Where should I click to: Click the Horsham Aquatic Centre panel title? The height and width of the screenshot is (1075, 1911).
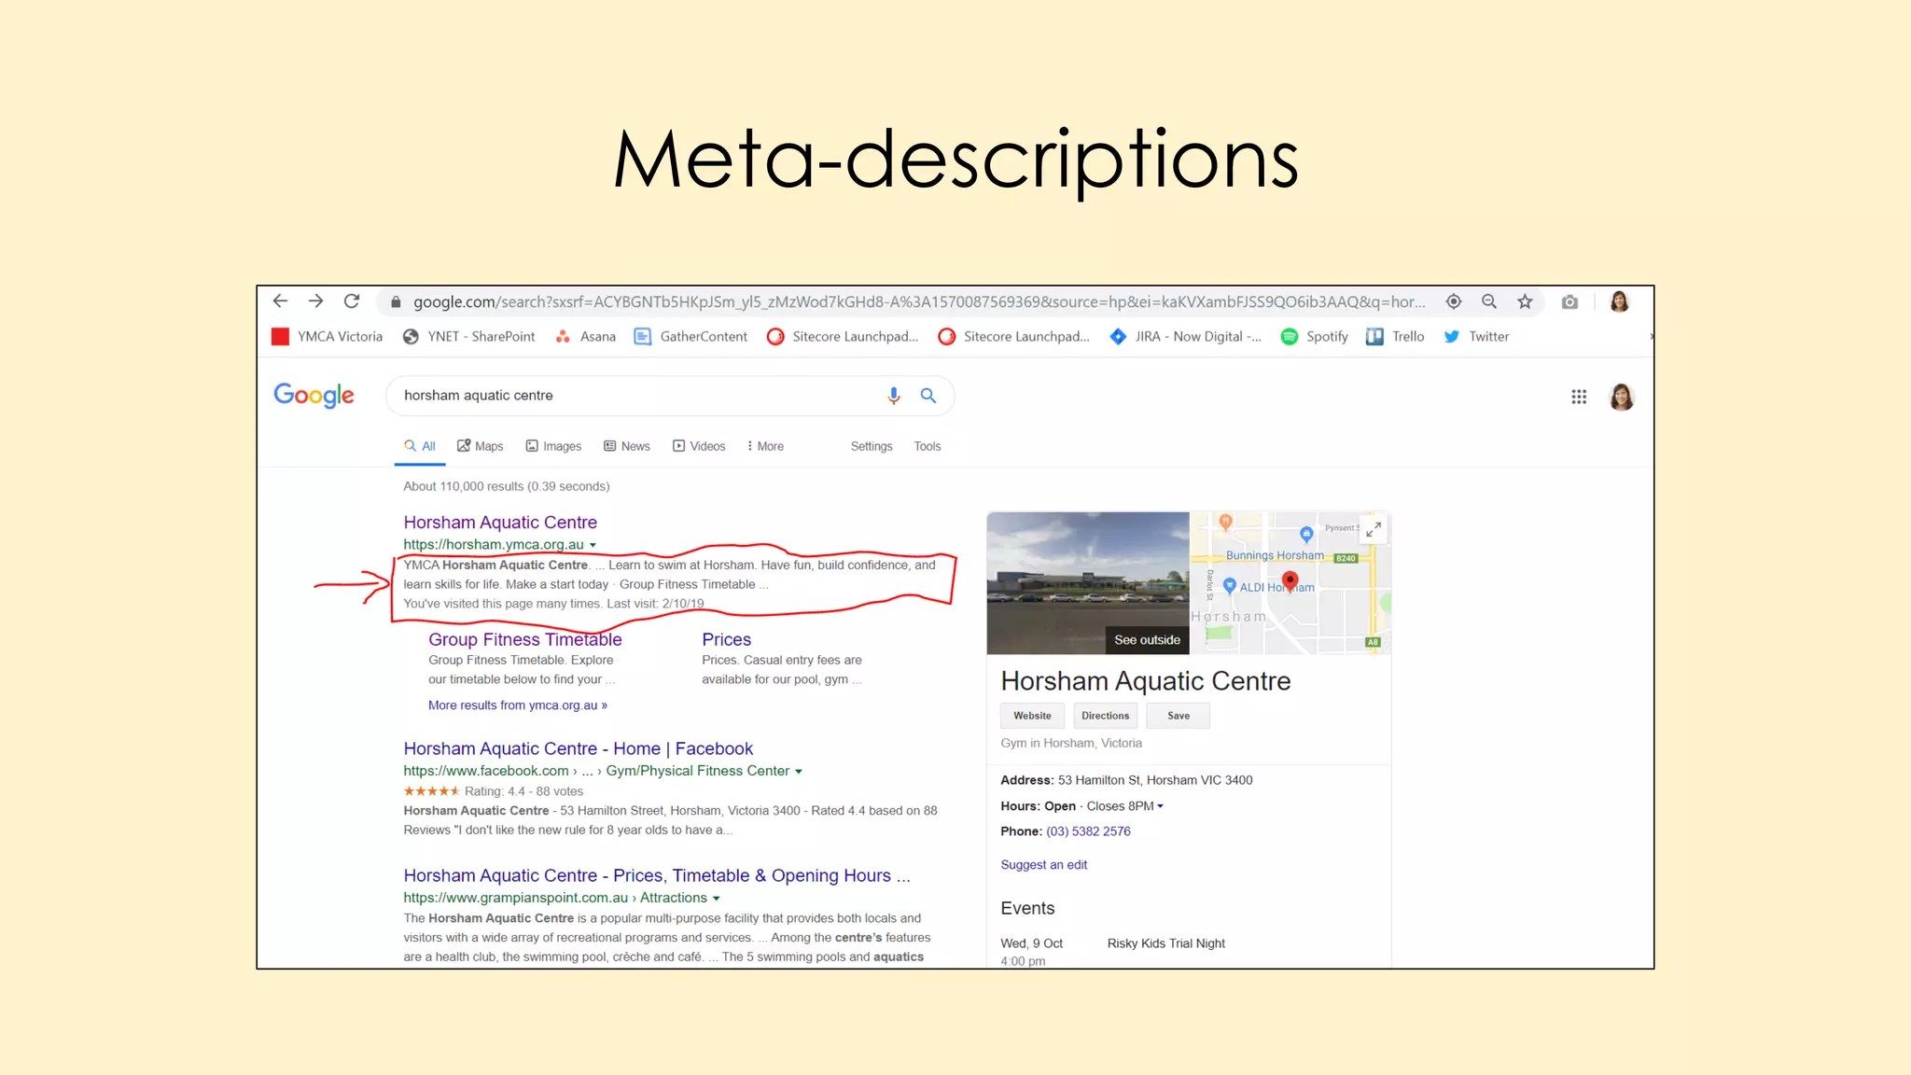coord(1146,681)
